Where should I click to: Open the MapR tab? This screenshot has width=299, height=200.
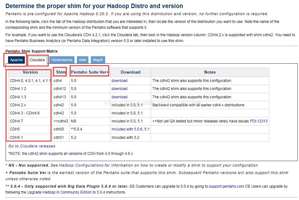pos(98,60)
